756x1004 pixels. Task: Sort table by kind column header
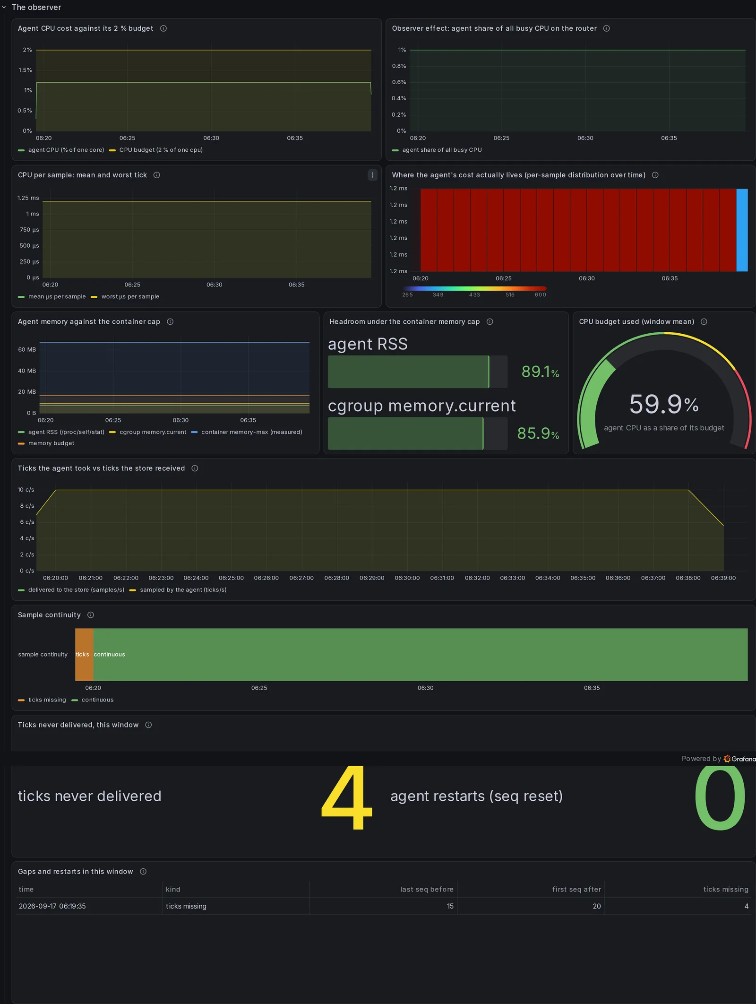[x=173, y=889]
